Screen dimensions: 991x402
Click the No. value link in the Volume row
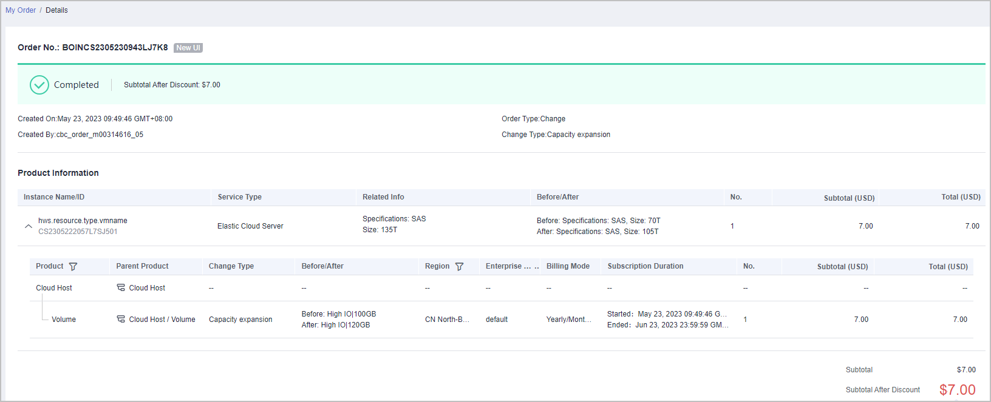click(x=745, y=320)
